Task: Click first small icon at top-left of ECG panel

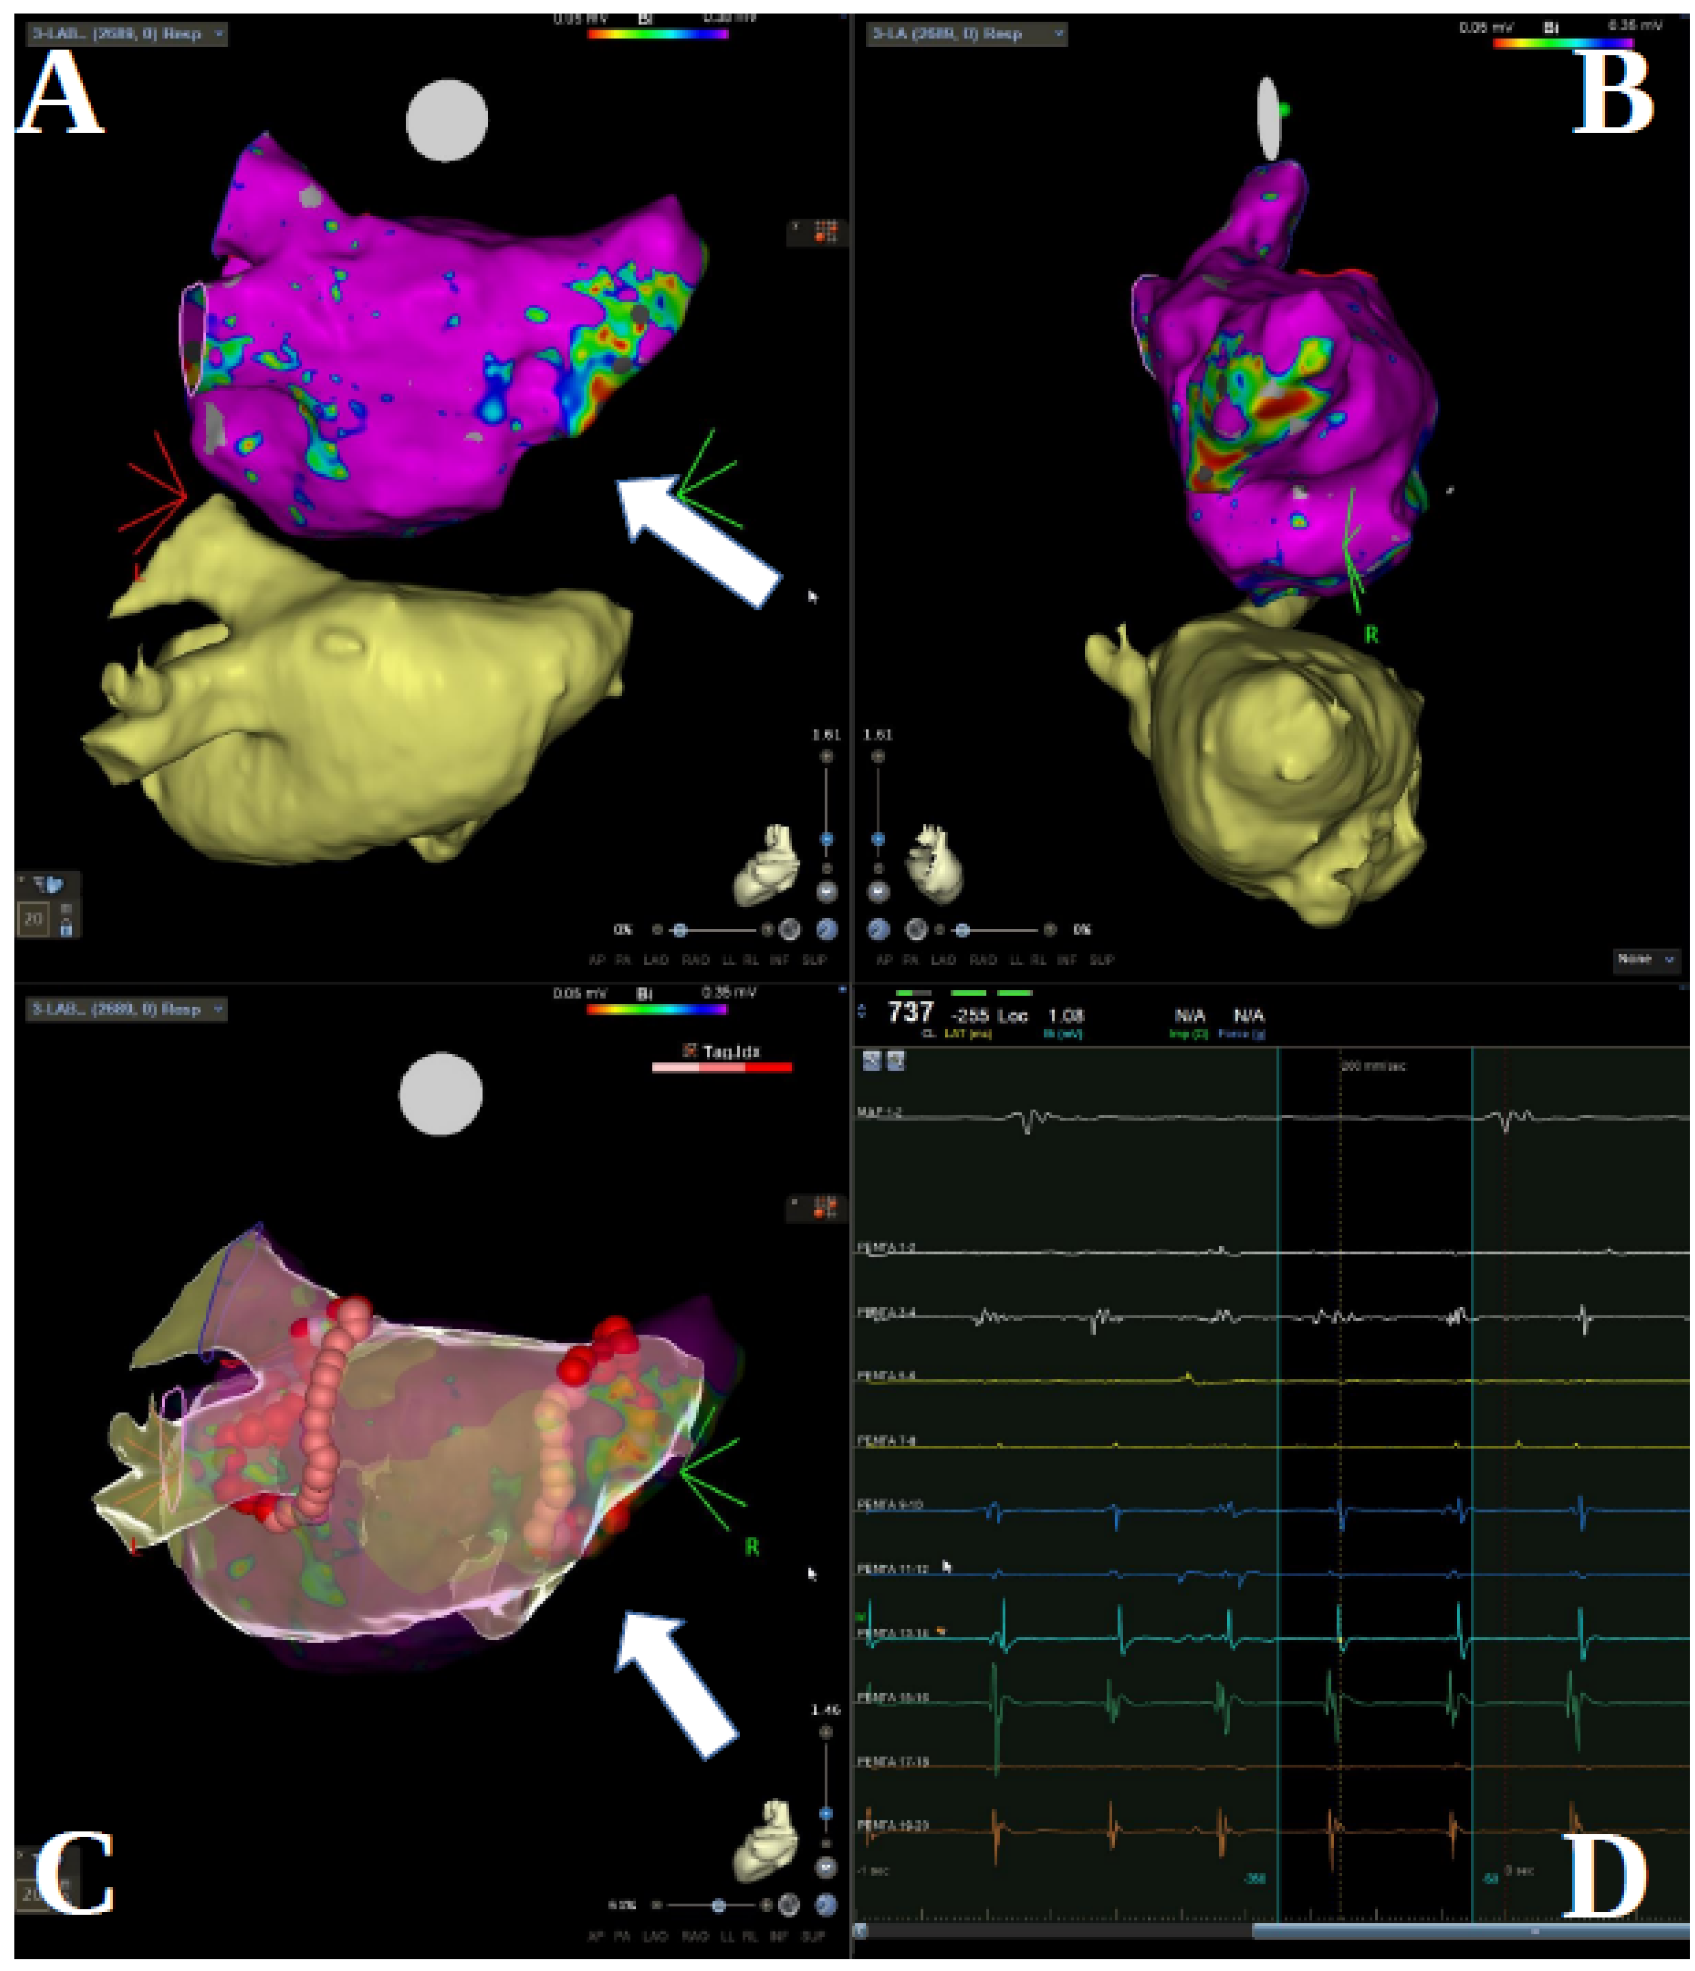Action: pos(872,1062)
